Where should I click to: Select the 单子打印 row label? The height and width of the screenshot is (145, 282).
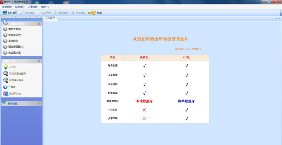click(x=113, y=84)
